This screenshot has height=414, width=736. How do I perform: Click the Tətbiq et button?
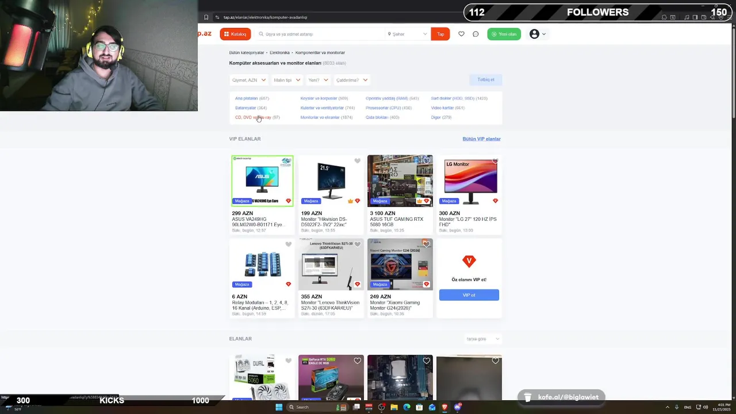coord(485,79)
